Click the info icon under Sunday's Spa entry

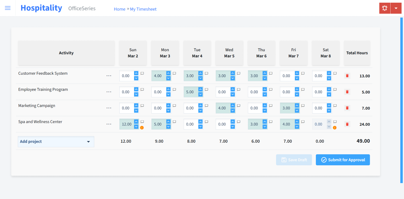point(142,128)
